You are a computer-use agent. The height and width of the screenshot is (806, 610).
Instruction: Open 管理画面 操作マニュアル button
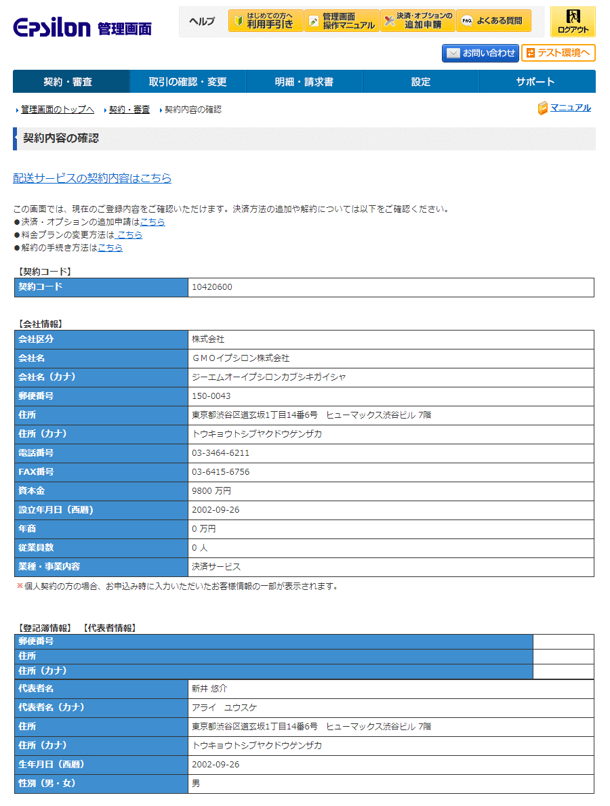[342, 20]
